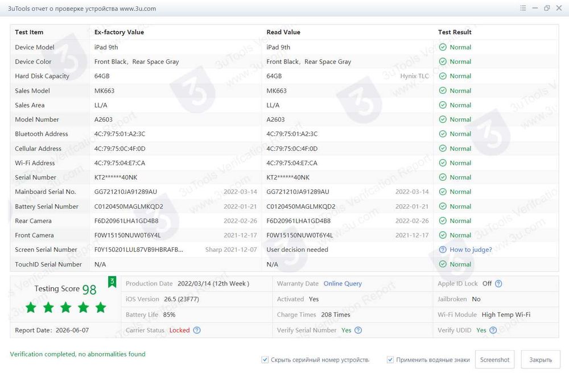Click the Закрыть button

point(541,359)
